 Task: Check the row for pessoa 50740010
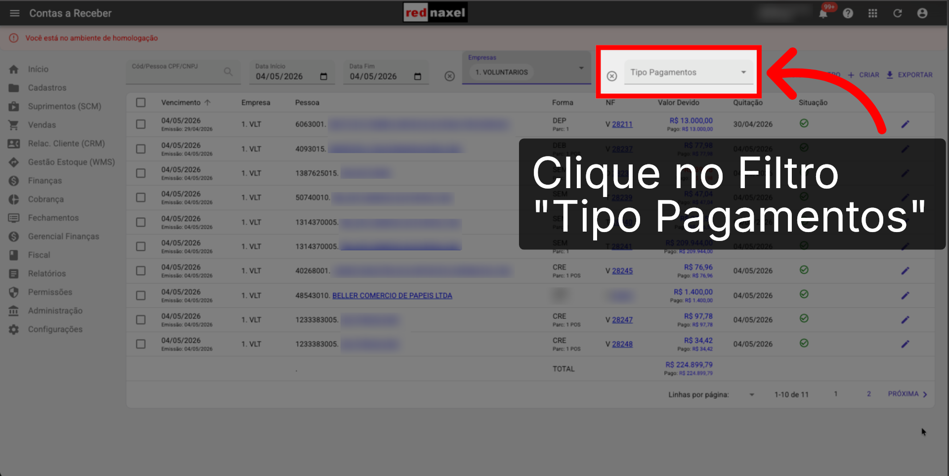point(141,198)
